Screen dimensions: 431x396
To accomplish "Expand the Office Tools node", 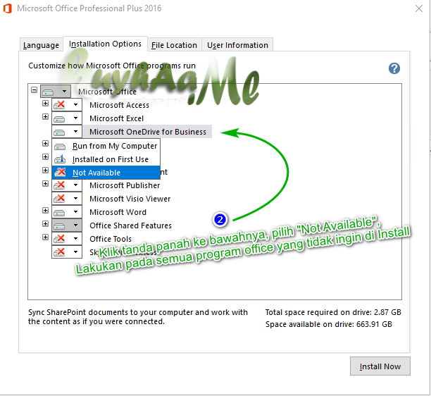I will [45, 237].
